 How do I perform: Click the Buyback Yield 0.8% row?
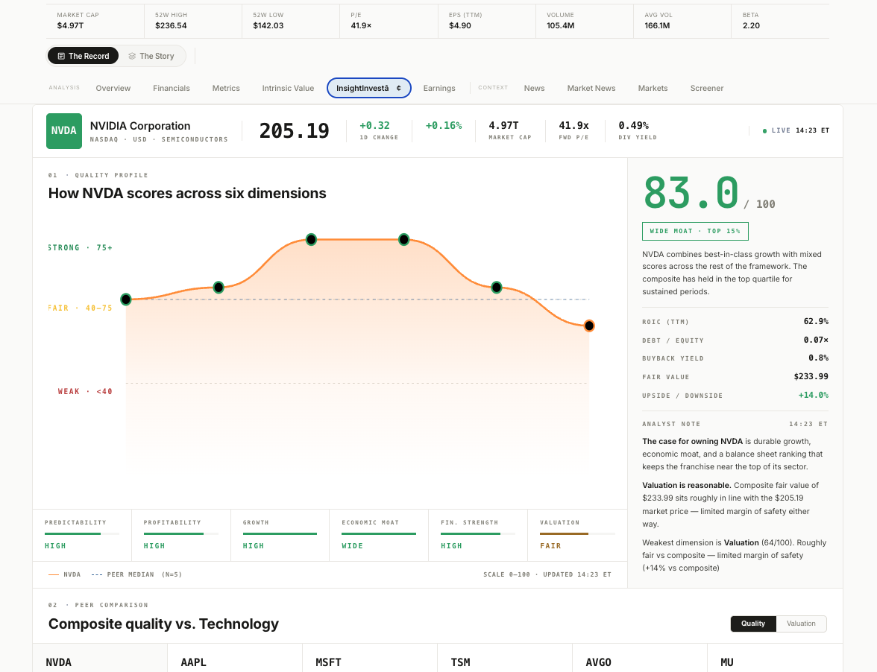point(735,358)
